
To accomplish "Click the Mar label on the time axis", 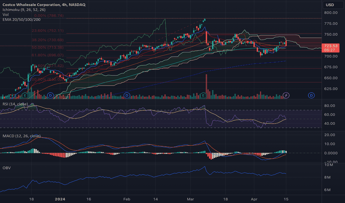I will click(190, 199).
